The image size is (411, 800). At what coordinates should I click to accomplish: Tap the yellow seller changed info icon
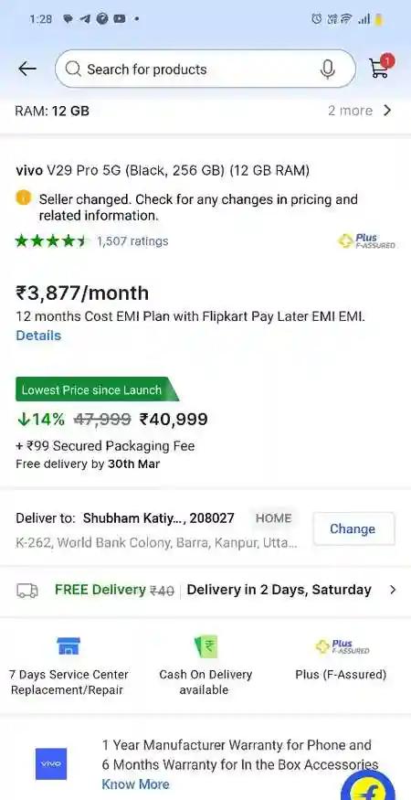24,198
